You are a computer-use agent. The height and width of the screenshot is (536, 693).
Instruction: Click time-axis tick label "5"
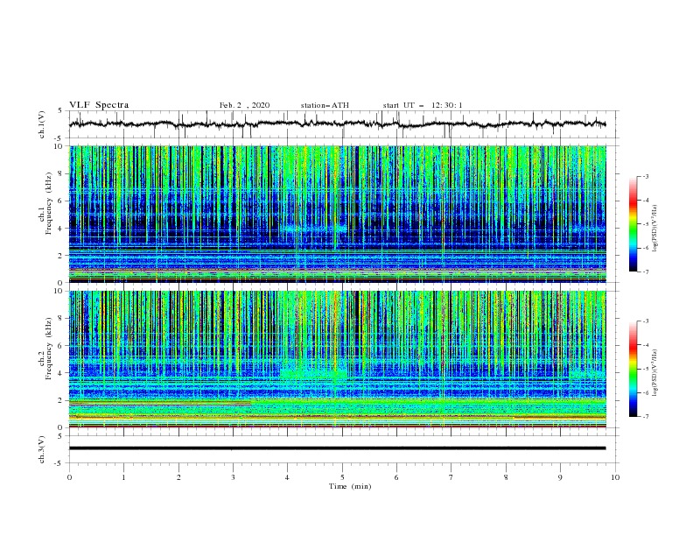tap(342, 477)
